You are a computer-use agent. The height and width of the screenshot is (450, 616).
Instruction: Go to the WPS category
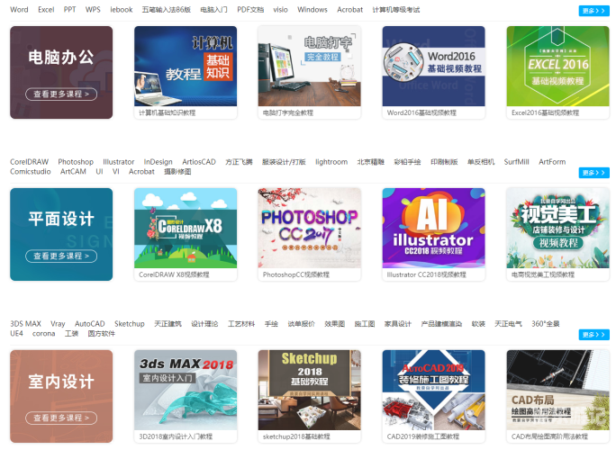click(93, 9)
